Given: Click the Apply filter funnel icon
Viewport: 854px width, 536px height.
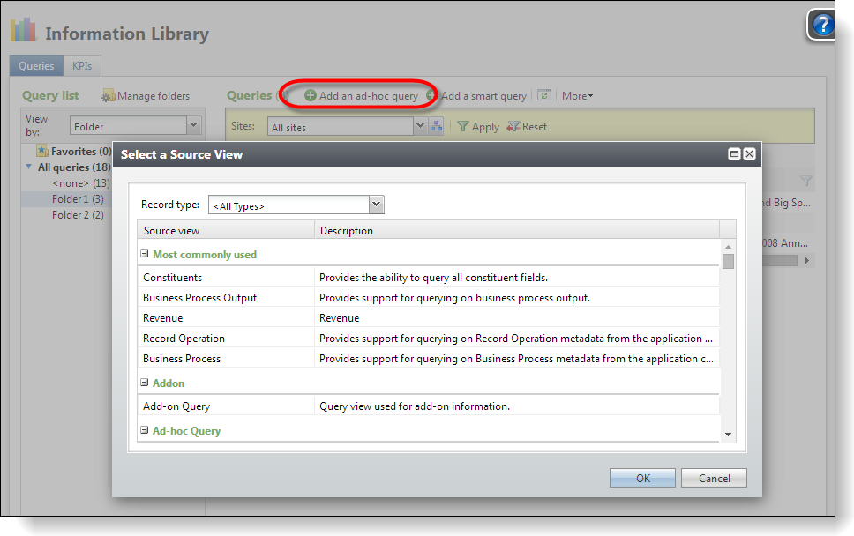Looking at the screenshot, I should click(462, 127).
